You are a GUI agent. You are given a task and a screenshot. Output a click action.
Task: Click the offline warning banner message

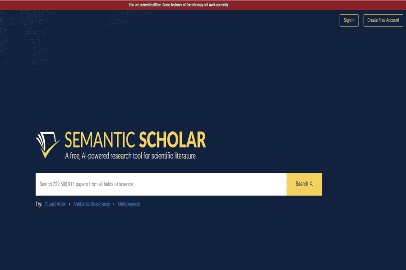(178, 5)
